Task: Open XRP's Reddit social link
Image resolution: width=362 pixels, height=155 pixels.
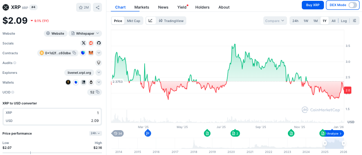Action: (91, 43)
